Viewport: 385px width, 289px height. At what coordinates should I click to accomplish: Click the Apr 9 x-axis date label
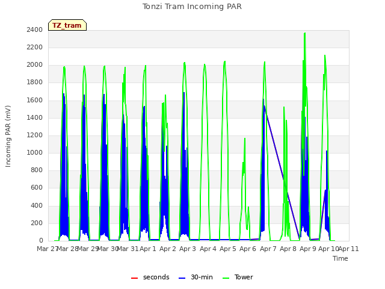[308, 249]
